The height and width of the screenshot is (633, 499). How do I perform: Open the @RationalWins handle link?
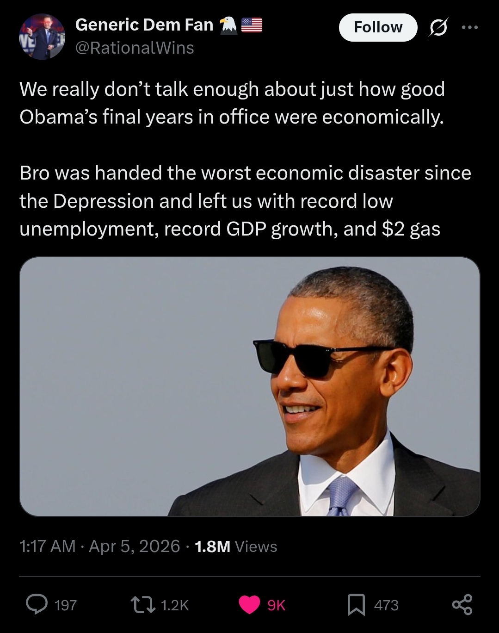pos(135,48)
